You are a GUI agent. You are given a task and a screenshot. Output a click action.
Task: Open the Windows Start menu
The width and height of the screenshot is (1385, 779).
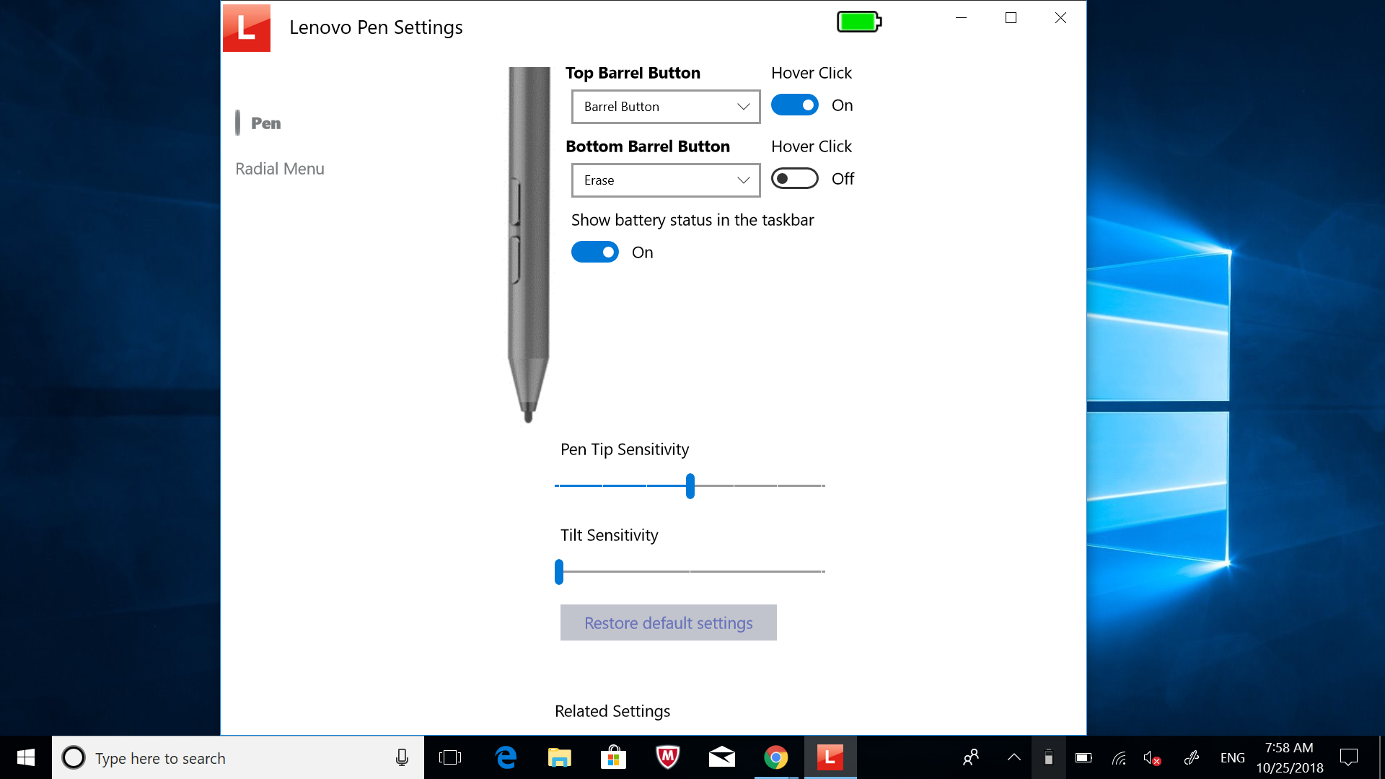coord(26,757)
